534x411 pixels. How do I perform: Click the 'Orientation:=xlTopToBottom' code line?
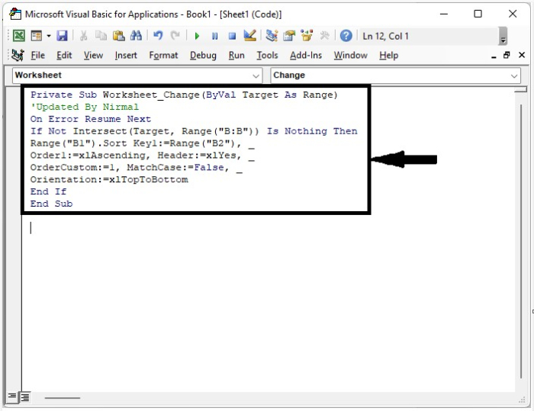[x=109, y=179]
